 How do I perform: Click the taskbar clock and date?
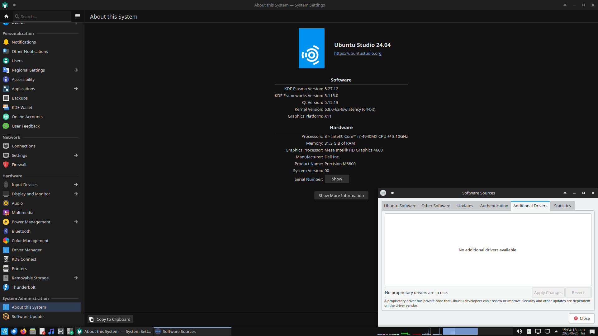point(573,331)
